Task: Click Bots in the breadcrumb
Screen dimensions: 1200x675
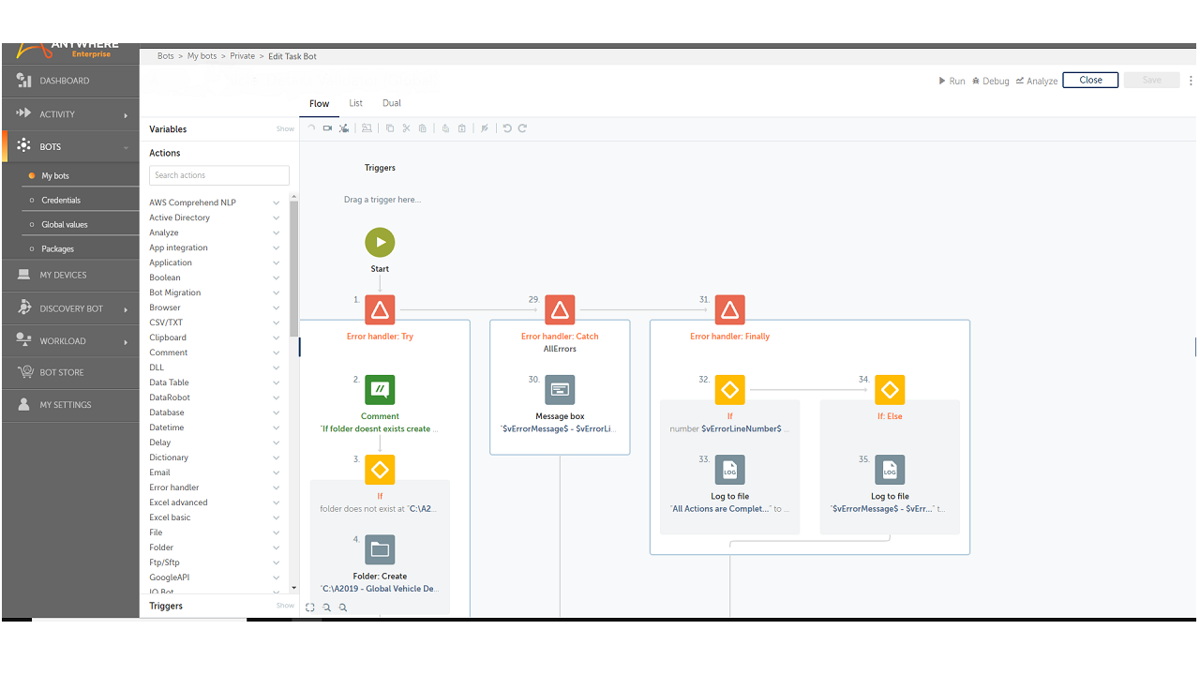Action: tap(166, 56)
